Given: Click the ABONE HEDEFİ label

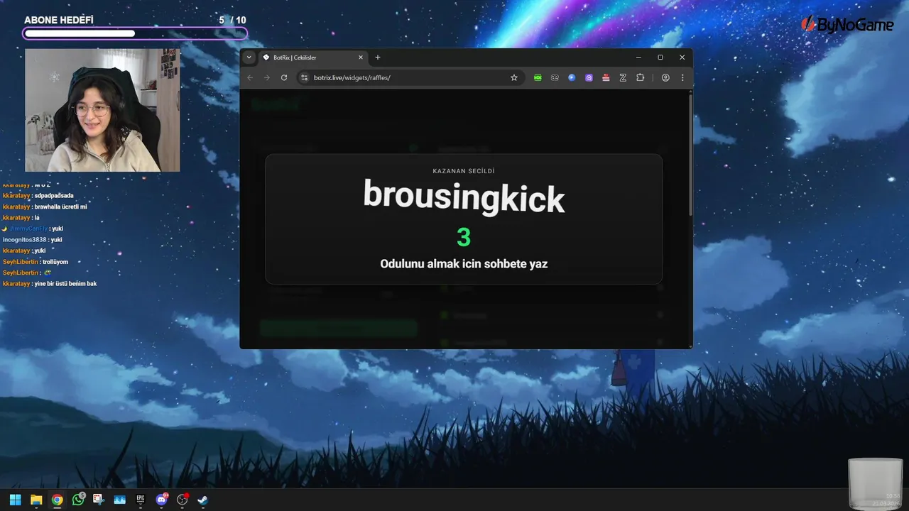Looking at the screenshot, I should click(x=58, y=20).
